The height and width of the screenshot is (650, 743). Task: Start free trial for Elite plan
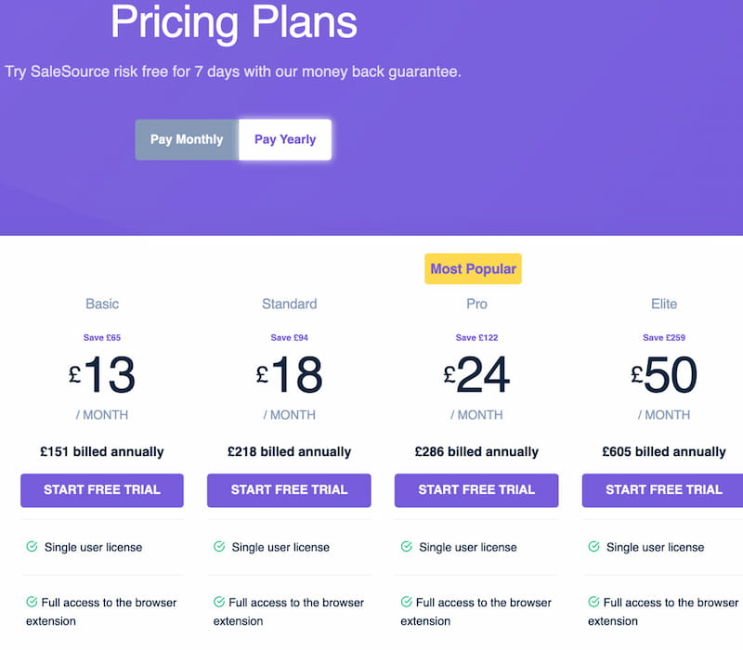click(663, 489)
